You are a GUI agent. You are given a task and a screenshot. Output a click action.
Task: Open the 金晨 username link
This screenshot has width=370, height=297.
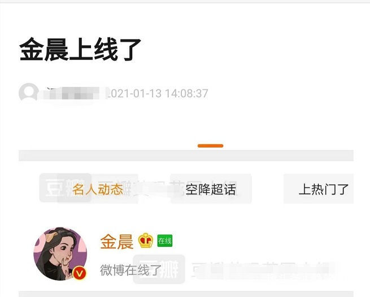pos(117,241)
